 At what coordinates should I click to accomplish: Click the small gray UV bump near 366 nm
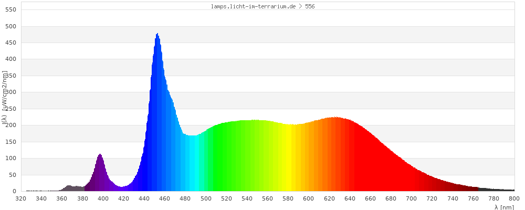click(x=69, y=187)
